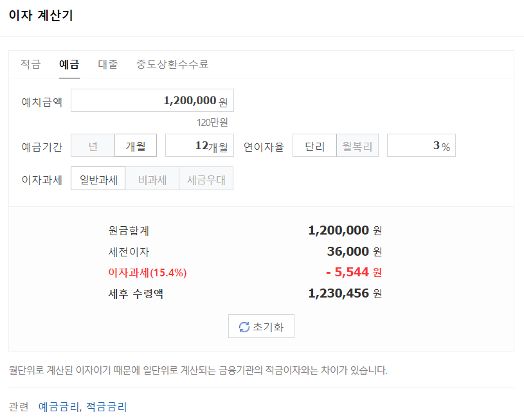This screenshot has height=419, width=524.
Task: Open the 대출 calculator tab
Action: 107,64
